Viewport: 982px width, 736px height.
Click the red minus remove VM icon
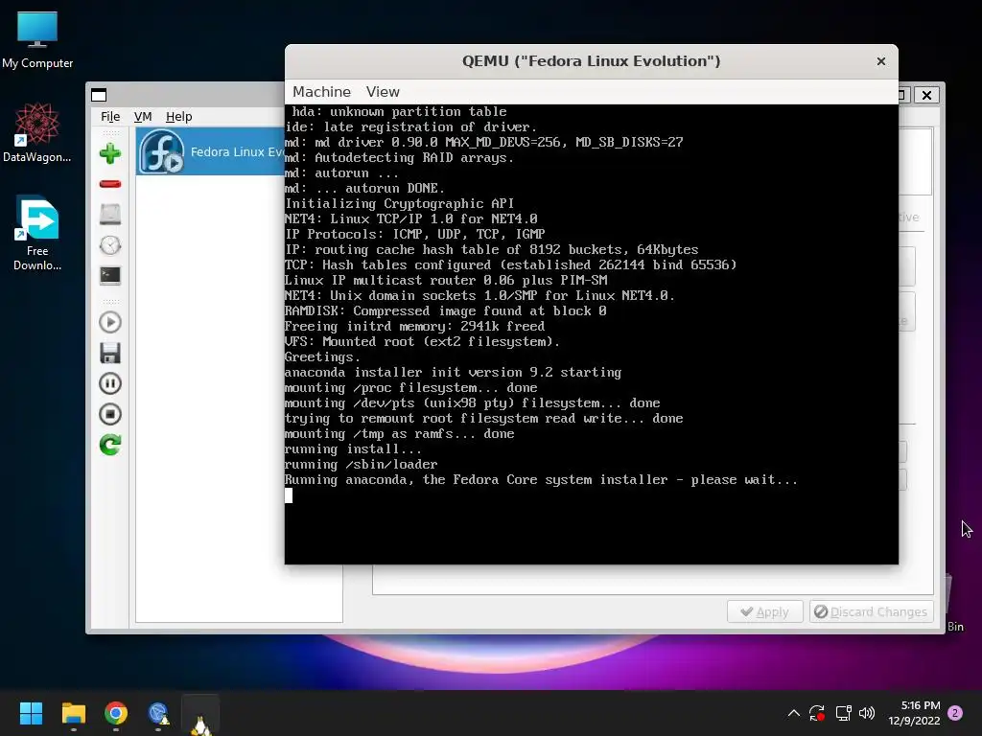[x=110, y=184]
